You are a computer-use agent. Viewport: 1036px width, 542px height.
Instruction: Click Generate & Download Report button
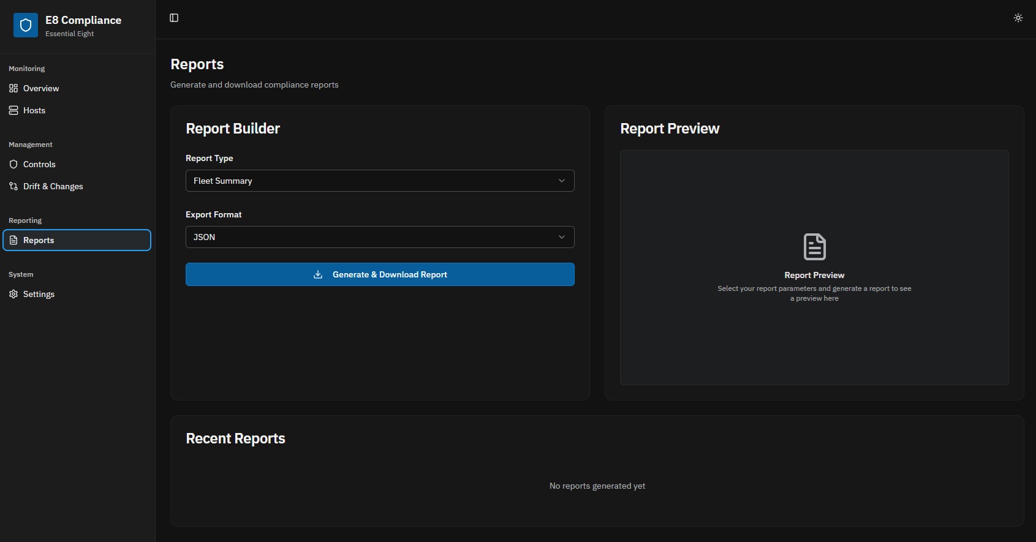[380, 274]
